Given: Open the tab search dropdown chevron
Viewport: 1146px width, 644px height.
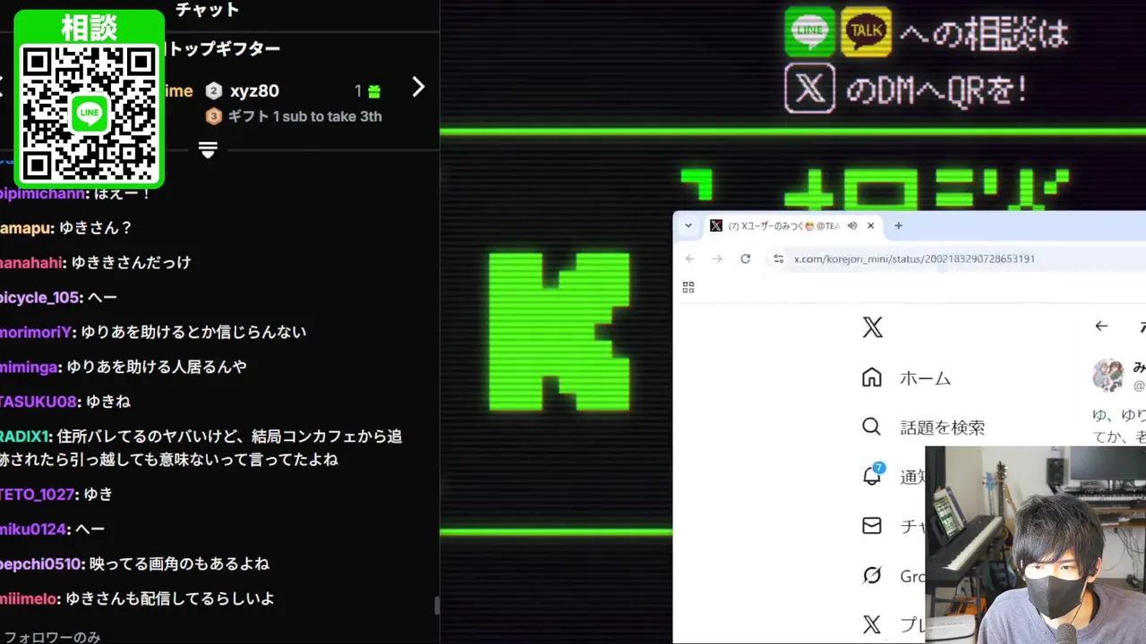Looking at the screenshot, I should click(x=688, y=225).
